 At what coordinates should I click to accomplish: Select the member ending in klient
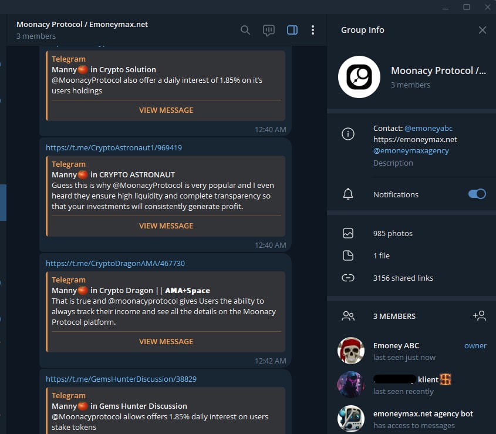[411, 385]
